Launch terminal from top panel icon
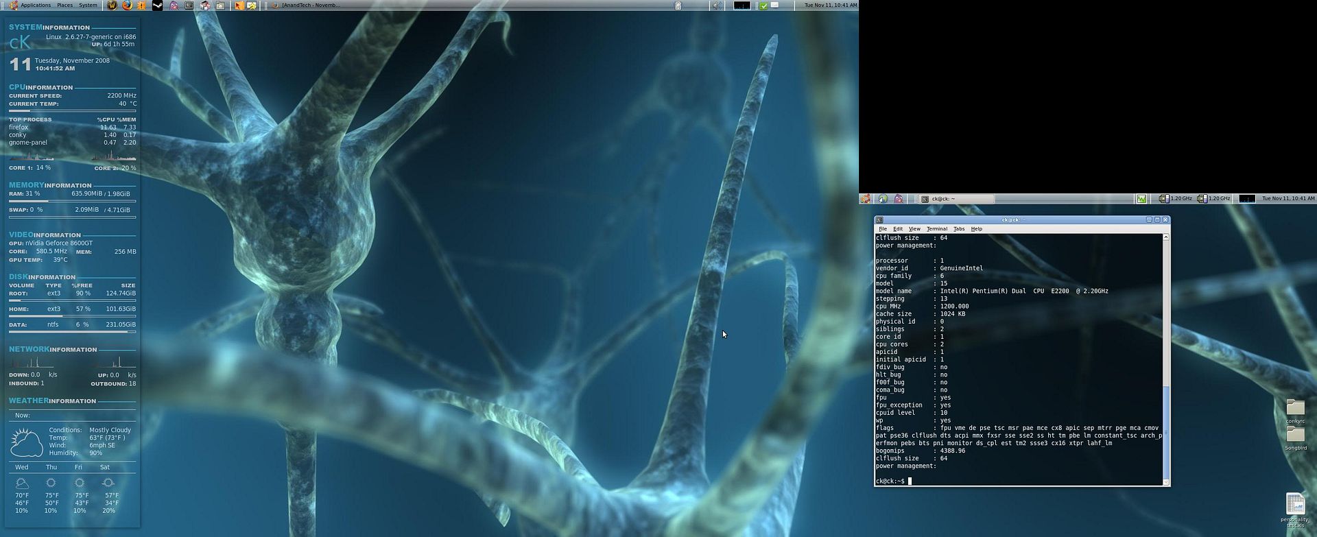This screenshot has width=1317, height=537. 189,5
